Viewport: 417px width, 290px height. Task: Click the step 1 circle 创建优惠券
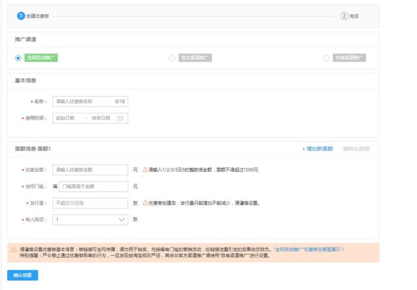coord(21,16)
